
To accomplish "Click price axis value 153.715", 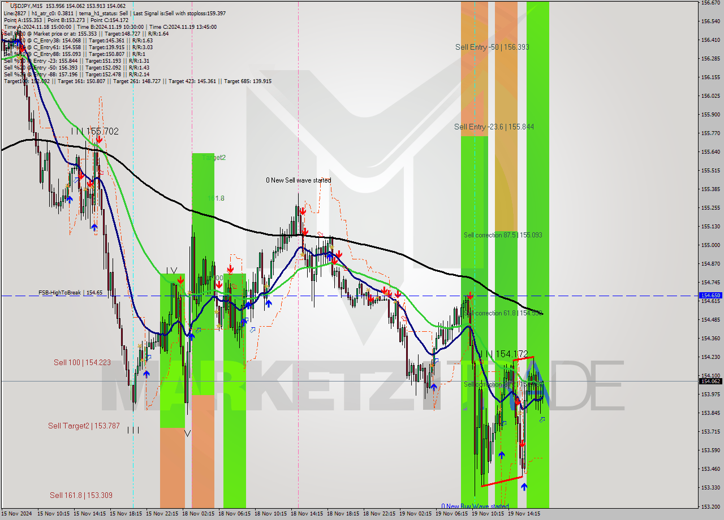I will 710,431.
